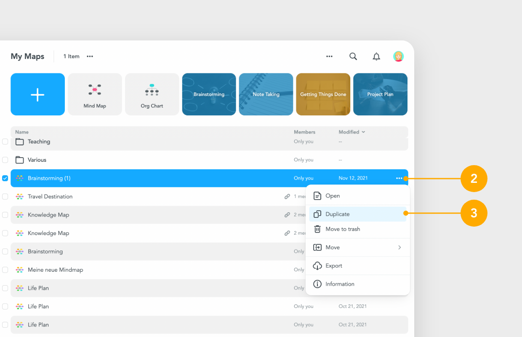Click the Travel Destination map name
This screenshot has width=522, height=337.
tap(50, 197)
